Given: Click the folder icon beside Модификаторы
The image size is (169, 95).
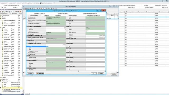Looking at the screenshot, I should (1, 88).
